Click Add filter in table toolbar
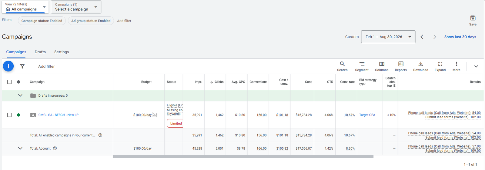 pyautogui.click(x=46, y=66)
